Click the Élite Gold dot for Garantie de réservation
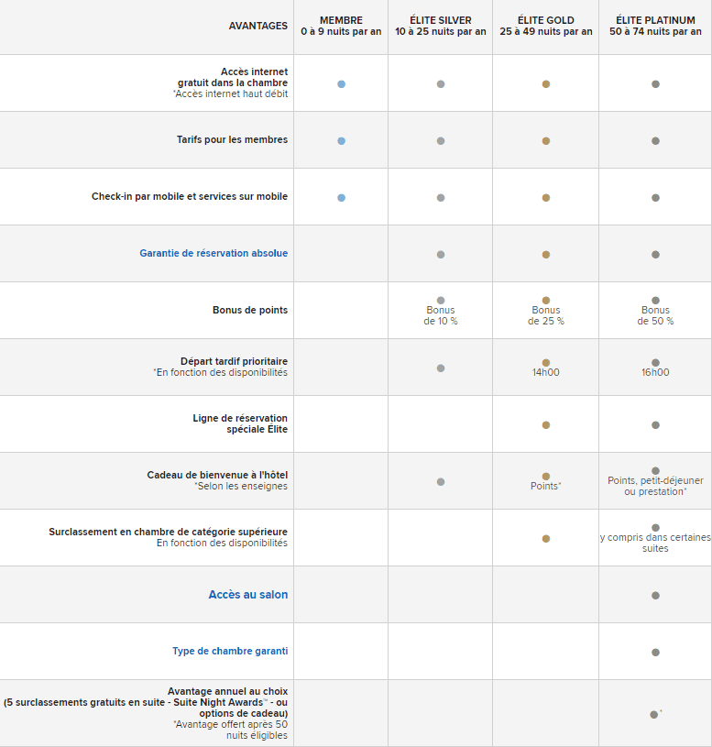This screenshot has height=747, width=712. click(x=546, y=255)
